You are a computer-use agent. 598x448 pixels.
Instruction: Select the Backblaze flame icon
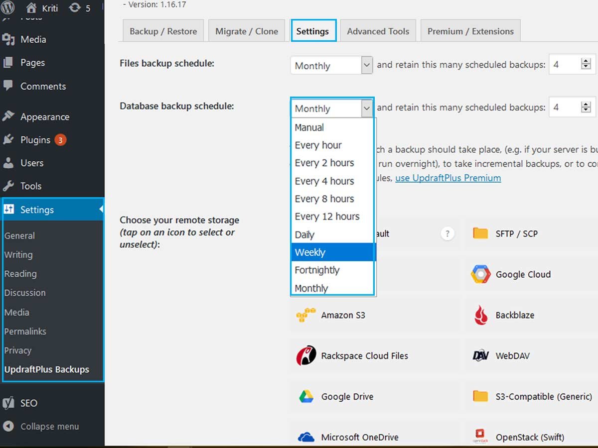click(x=481, y=315)
